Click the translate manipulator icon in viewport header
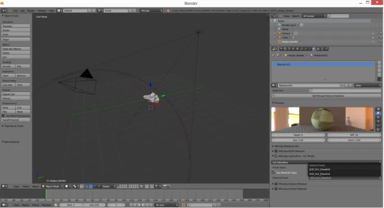 point(91,187)
